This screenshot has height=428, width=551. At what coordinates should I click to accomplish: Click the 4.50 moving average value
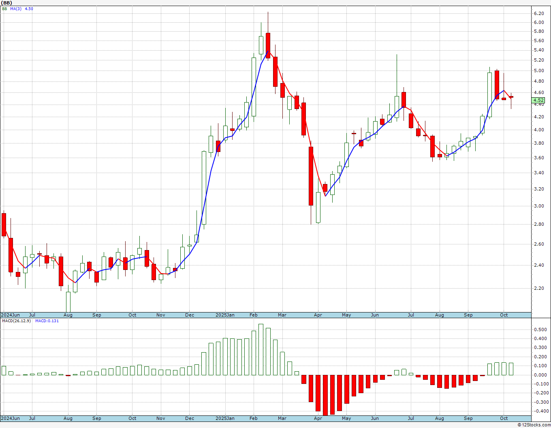click(29, 9)
